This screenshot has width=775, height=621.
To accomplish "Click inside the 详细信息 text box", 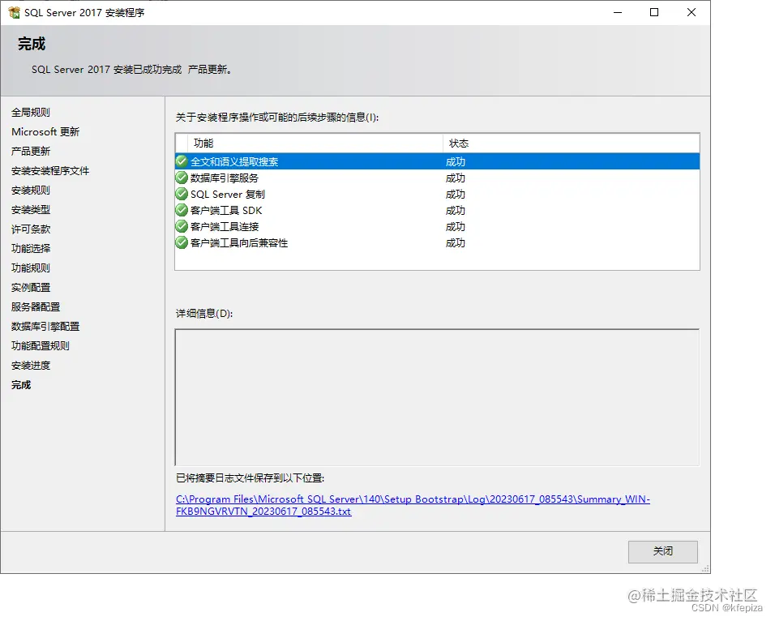I will (438, 397).
